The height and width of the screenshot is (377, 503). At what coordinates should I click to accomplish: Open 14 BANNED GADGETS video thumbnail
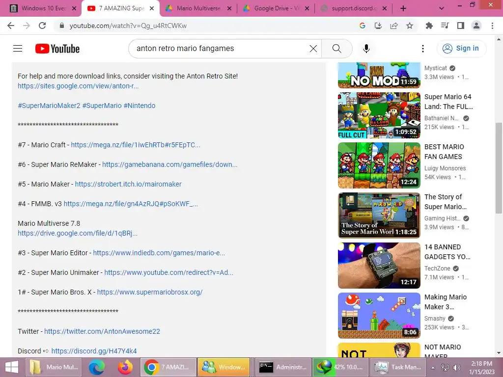[379, 266]
